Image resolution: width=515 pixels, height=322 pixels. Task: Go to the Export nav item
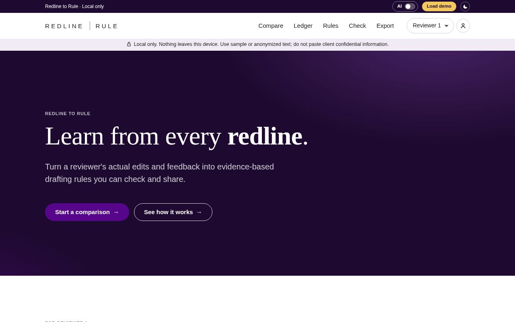(x=385, y=26)
